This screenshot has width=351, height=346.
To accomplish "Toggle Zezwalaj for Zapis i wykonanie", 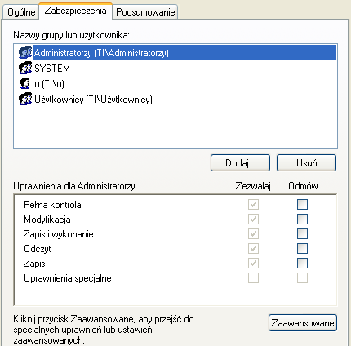I will pyautogui.click(x=253, y=233).
